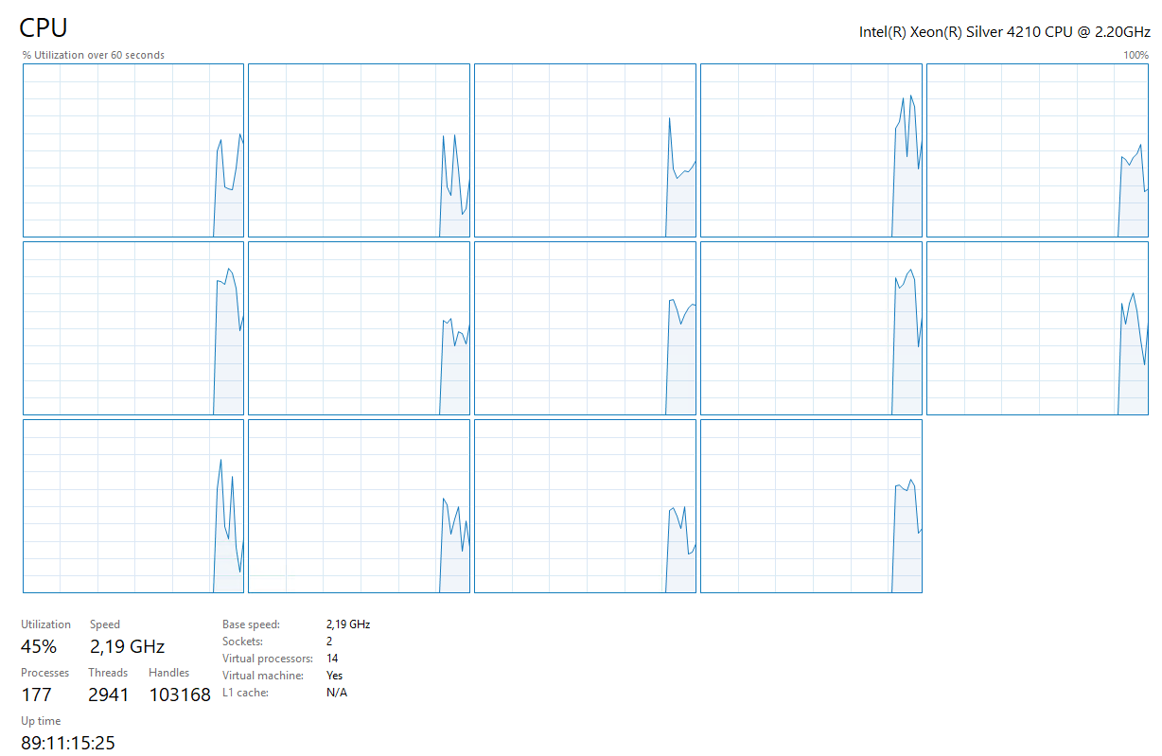This screenshot has width=1162, height=756.
Task: Click the Processes label
Action: [x=45, y=673]
